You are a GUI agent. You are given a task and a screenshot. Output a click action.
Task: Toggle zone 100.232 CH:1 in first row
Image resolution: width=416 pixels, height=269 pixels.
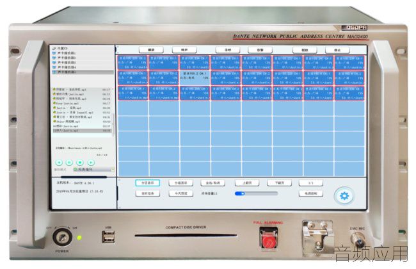coord(164,62)
